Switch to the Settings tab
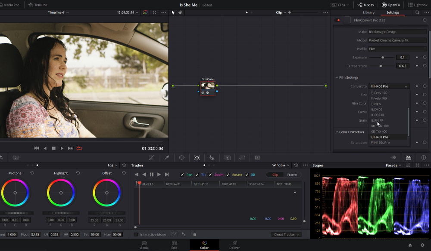 point(393,12)
